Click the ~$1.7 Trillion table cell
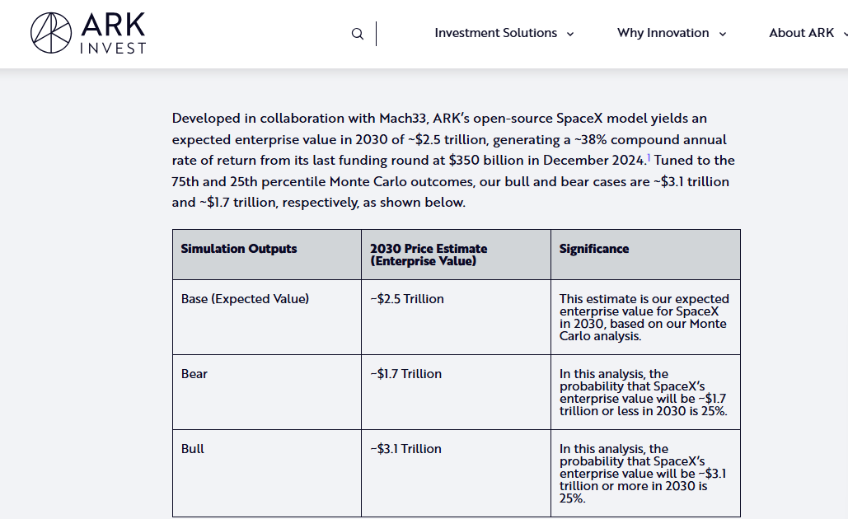Viewport: 848px width, 519px height. (406, 374)
